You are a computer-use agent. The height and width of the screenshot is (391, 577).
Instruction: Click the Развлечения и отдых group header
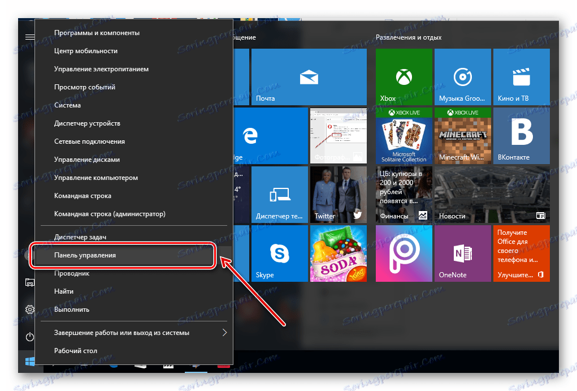coord(409,37)
